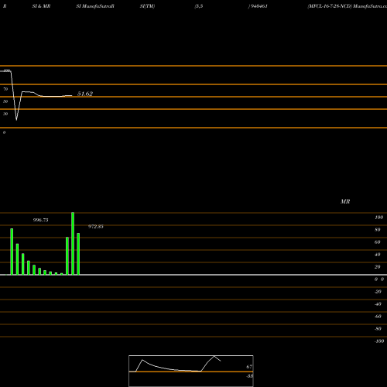Click the 67 label in the mini chart

249,367
